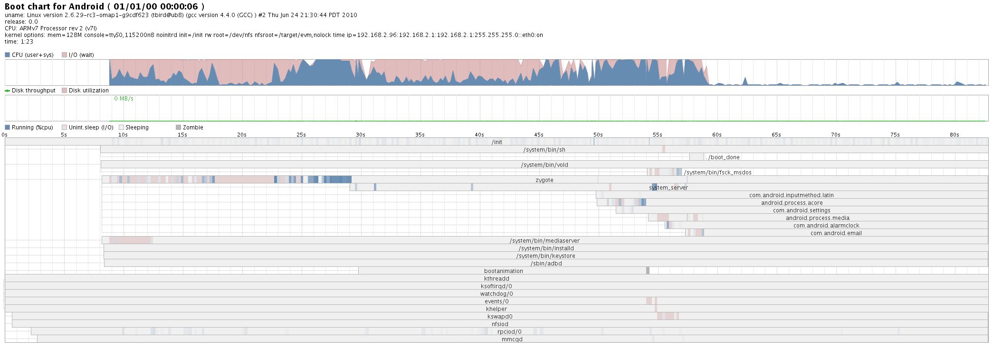Image resolution: width=993 pixels, height=347 pixels.
Task: Click the 40s timeline tick label
Action: click(479, 135)
